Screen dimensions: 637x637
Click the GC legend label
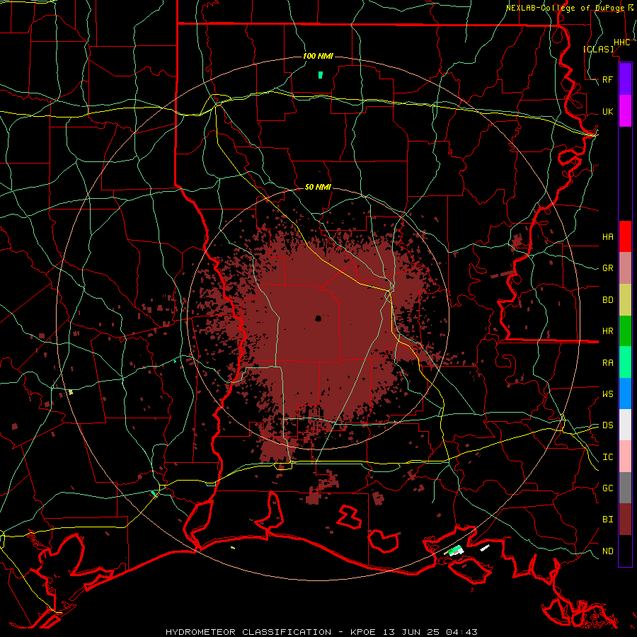point(608,488)
